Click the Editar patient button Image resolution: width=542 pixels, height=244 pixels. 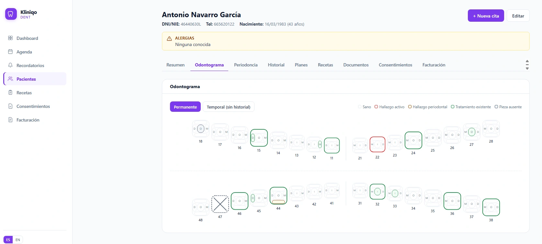[518, 16]
